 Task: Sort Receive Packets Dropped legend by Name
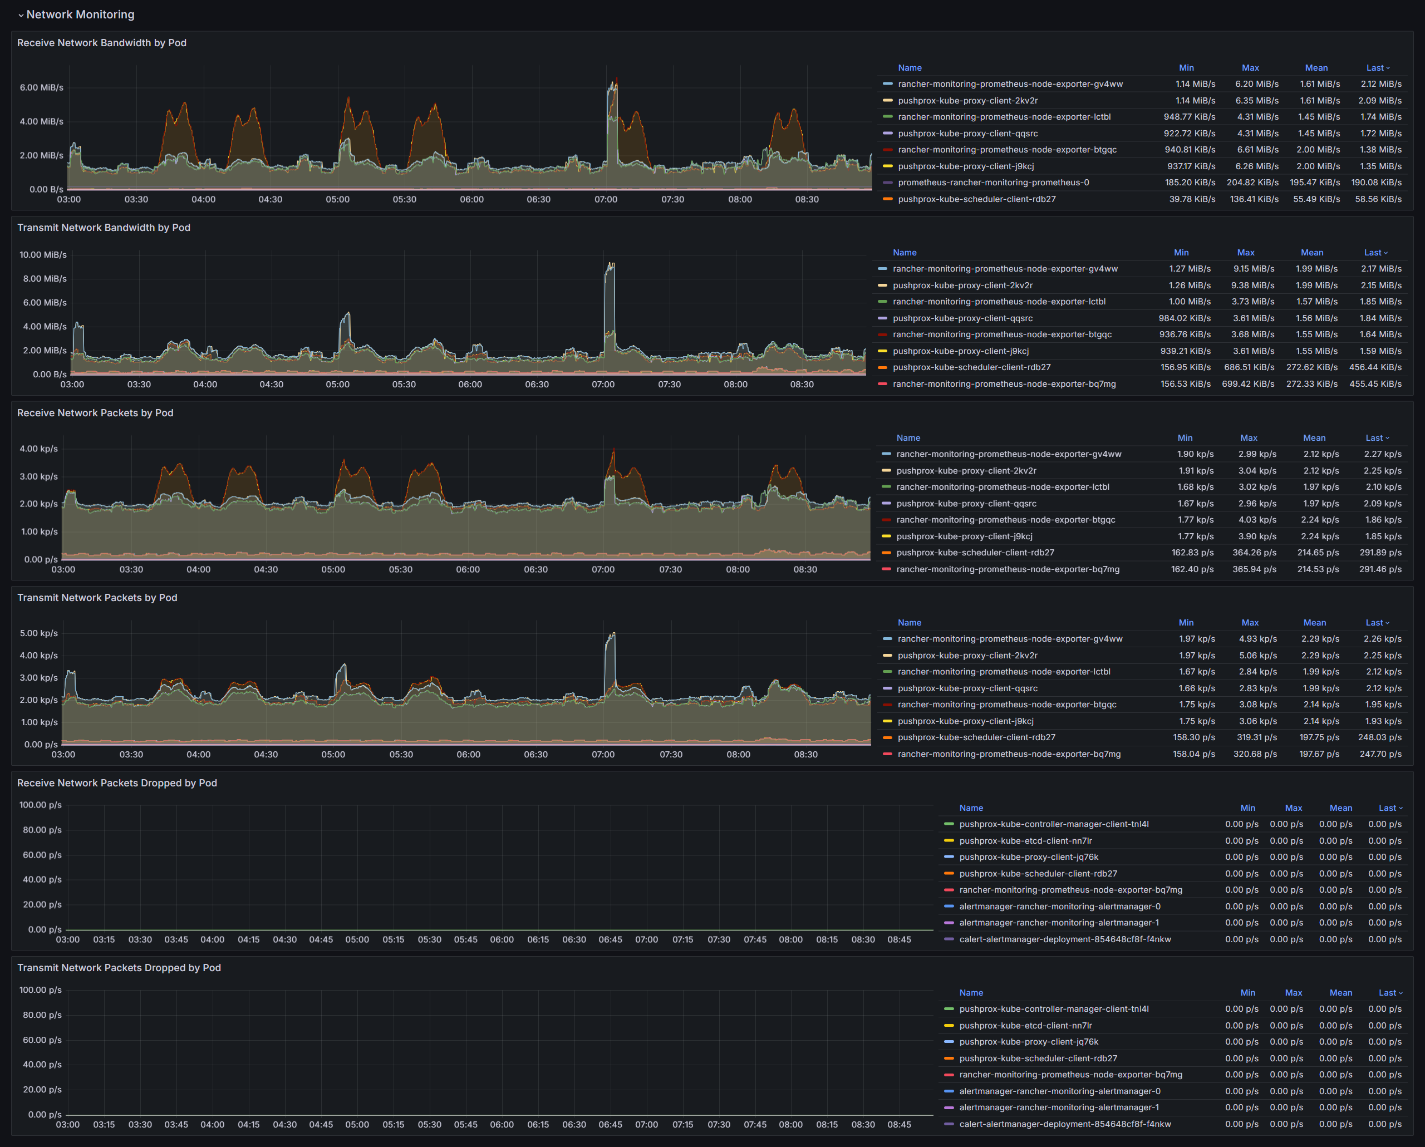(971, 808)
